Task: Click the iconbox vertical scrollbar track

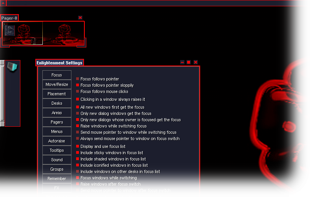Action: tap(2, 93)
